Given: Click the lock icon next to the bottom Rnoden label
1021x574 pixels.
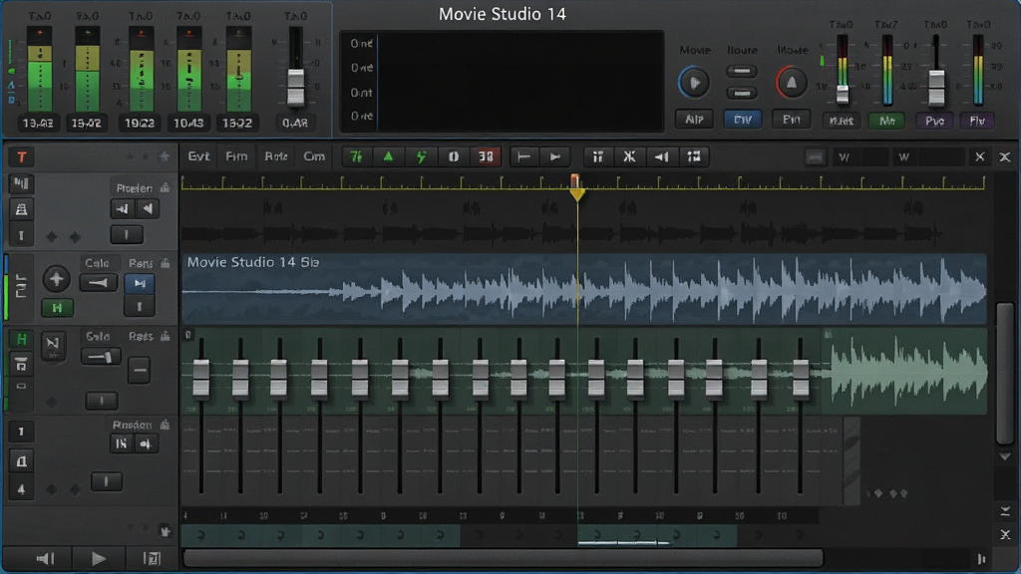Looking at the screenshot, I should point(166,425).
